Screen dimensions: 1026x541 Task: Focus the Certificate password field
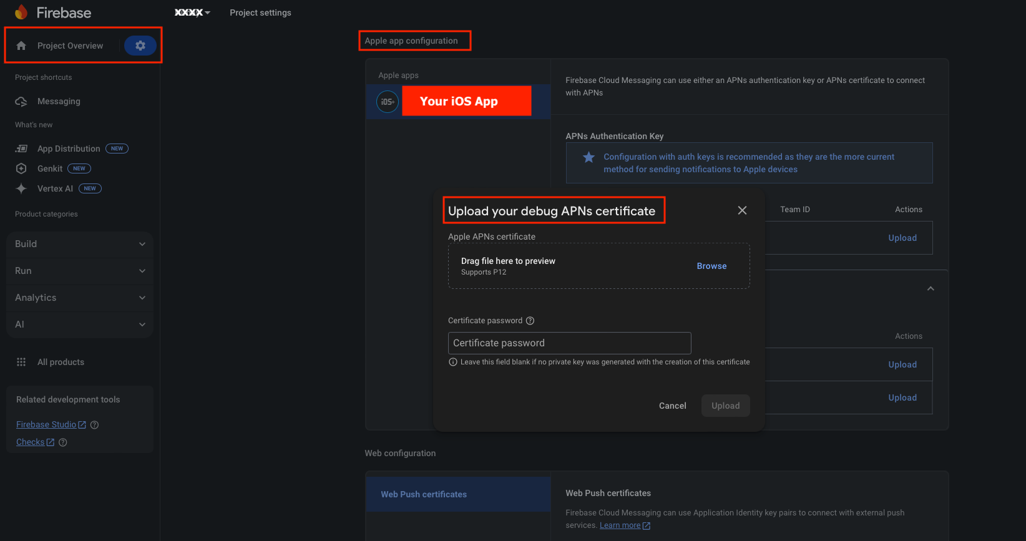coord(569,343)
